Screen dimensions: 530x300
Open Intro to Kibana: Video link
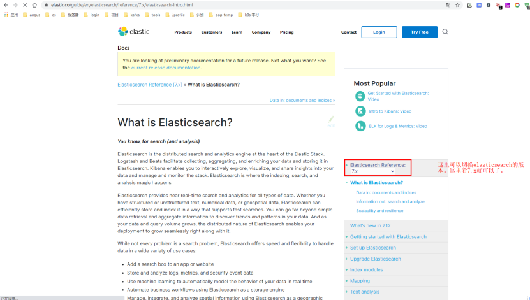point(390,111)
